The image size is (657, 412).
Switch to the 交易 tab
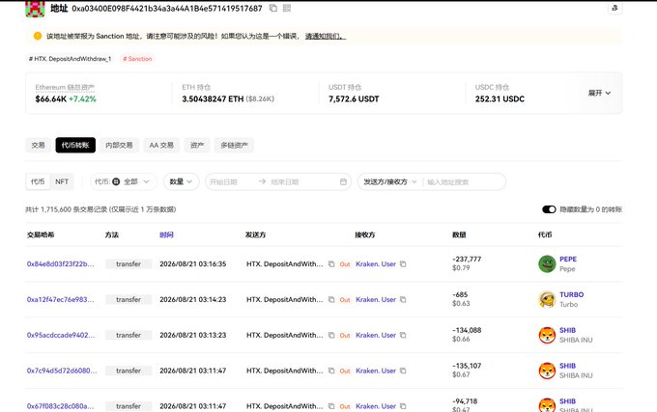pyautogui.click(x=38, y=145)
